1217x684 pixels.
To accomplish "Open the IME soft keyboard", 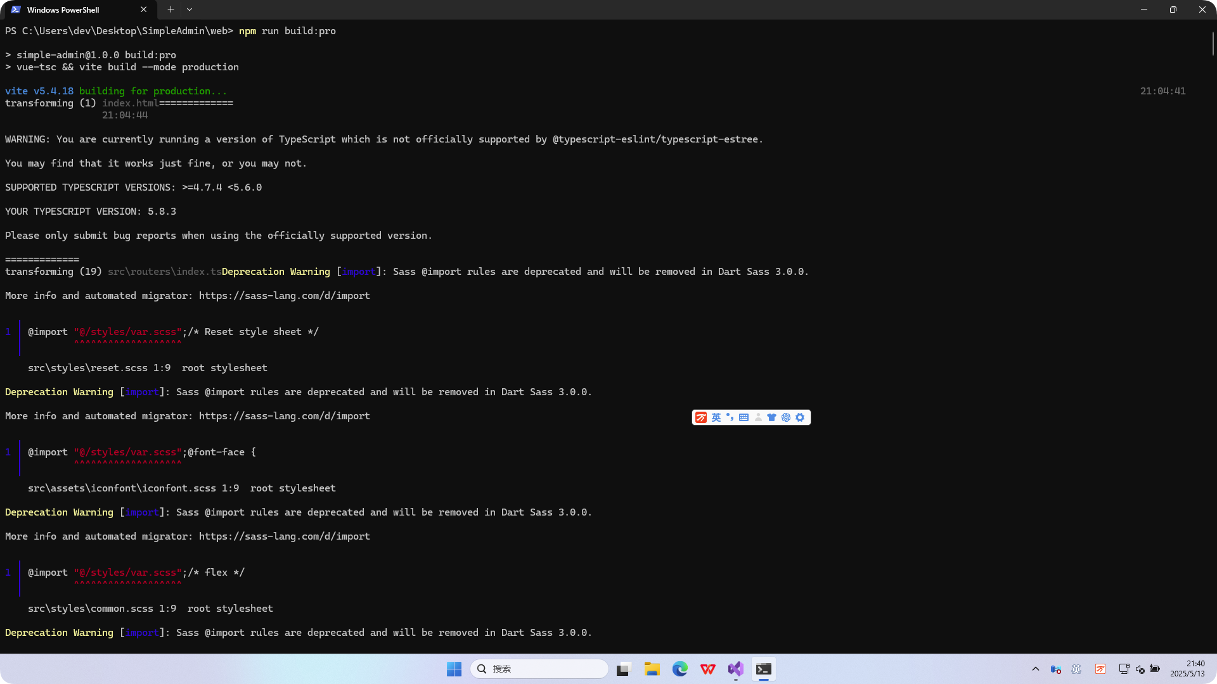I will pos(744,417).
